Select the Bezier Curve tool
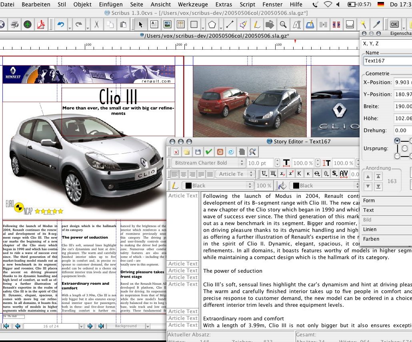 click(243, 24)
